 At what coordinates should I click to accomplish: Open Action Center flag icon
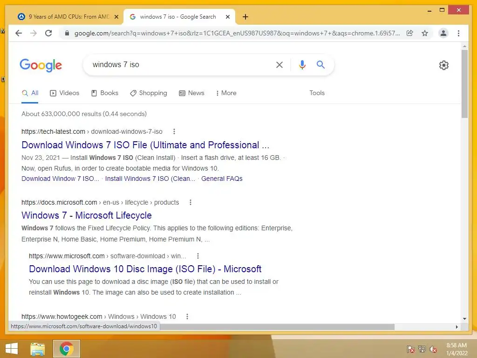pyautogui.click(x=411, y=349)
